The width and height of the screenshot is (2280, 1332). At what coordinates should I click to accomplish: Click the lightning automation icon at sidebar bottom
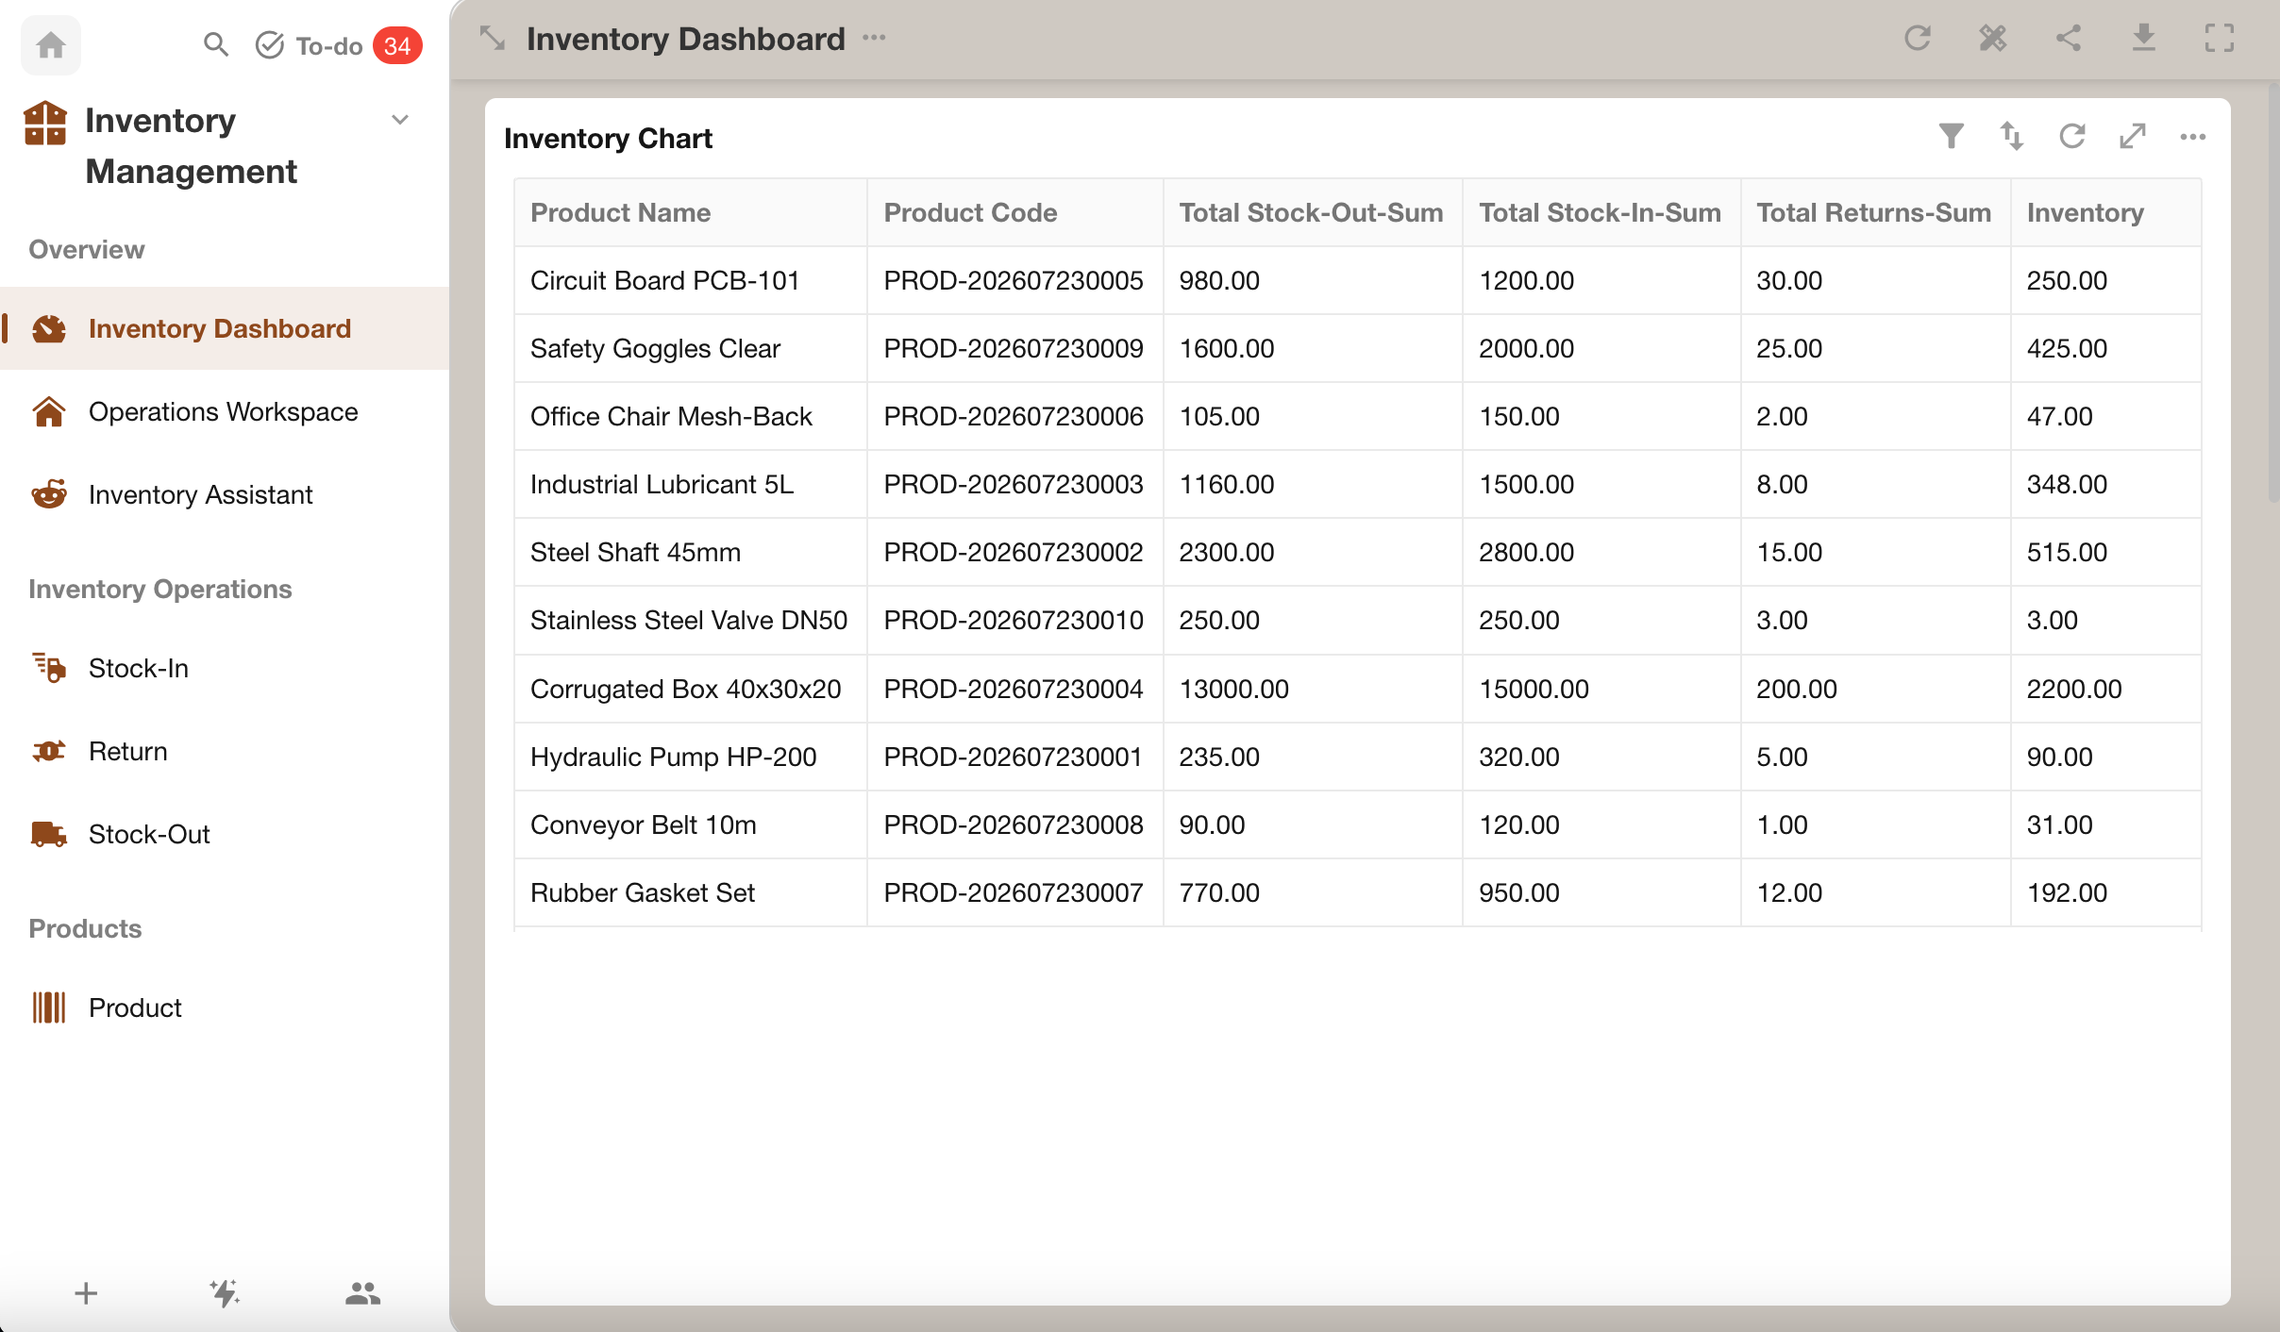coord(225,1293)
